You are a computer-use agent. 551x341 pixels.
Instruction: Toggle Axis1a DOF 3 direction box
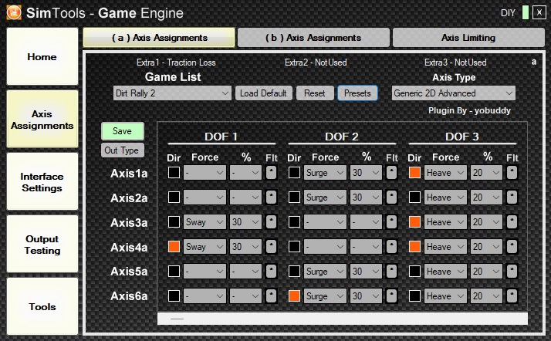(x=414, y=173)
